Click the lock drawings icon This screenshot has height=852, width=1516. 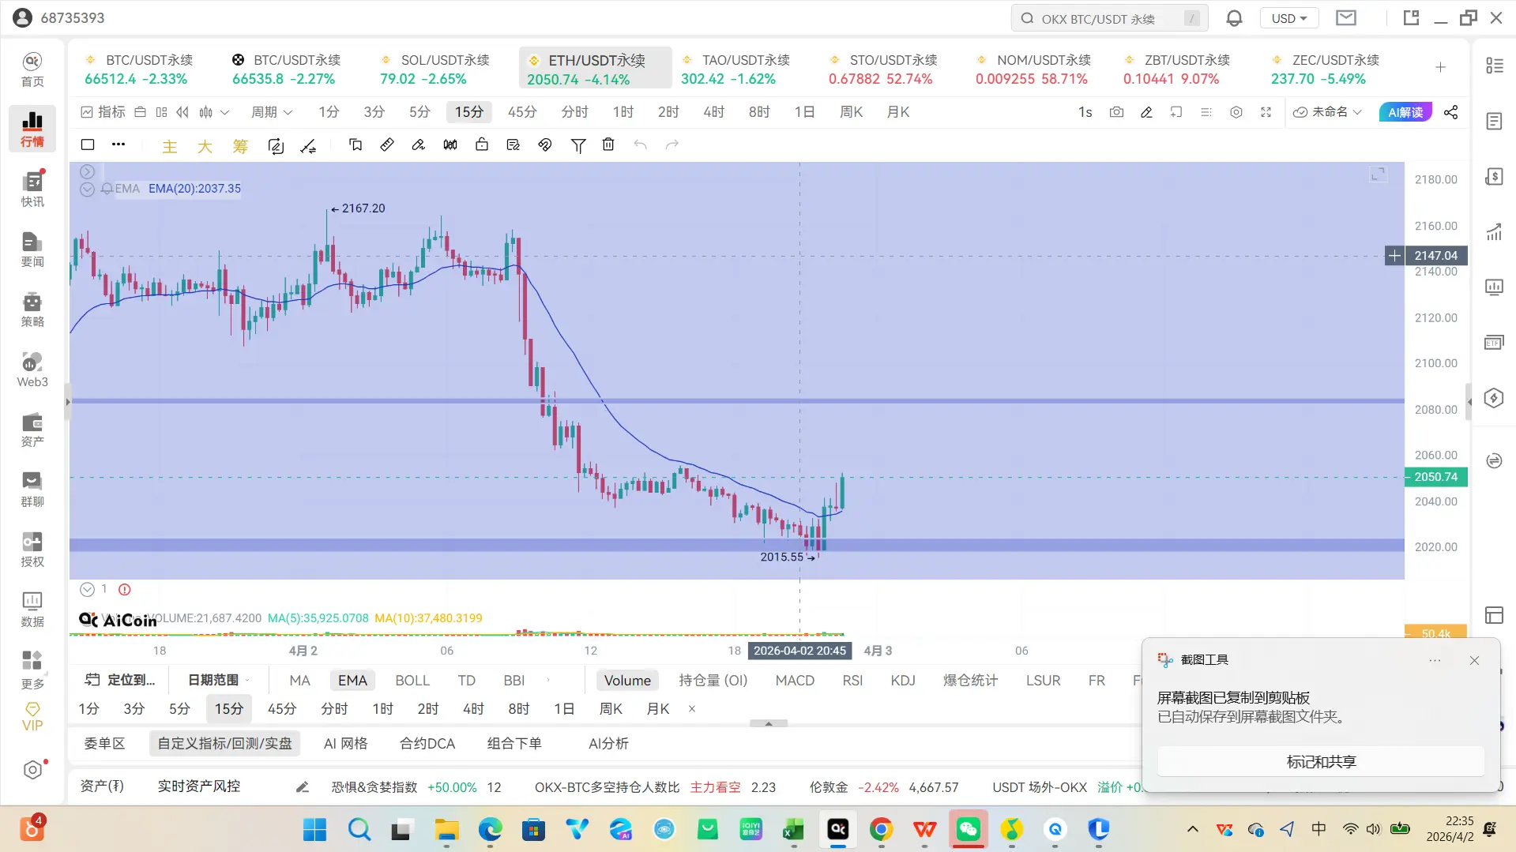[x=482, y=145]
